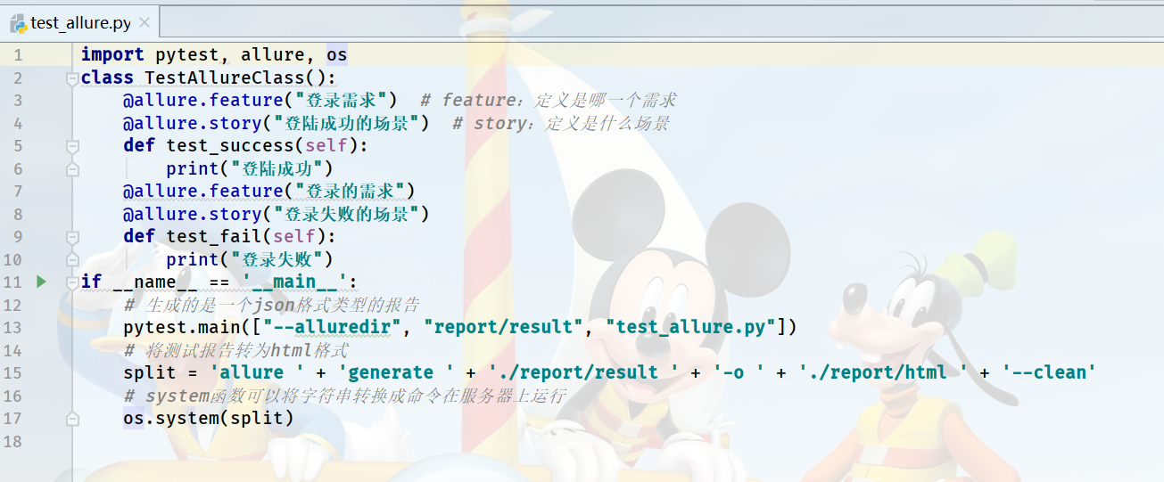Run script via green gutter arrow
Viewport: 1164px width, 482px height.
40,282
